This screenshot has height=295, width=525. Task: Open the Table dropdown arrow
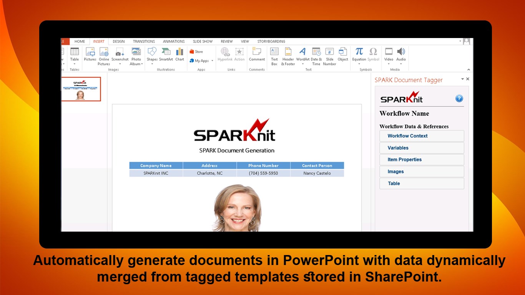75,64
